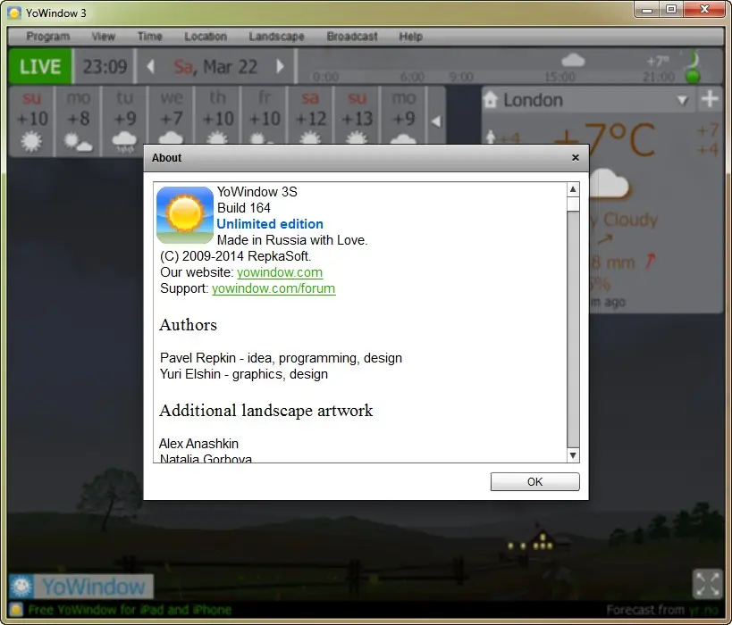Image resolution: width=732 pixels, height=625 pixels.
Task: Select the Tuesday +9 forecast day
Action: 124,121
